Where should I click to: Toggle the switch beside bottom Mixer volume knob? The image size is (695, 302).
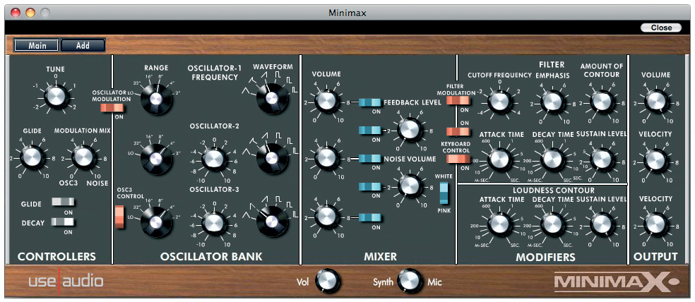click(369, 217)
